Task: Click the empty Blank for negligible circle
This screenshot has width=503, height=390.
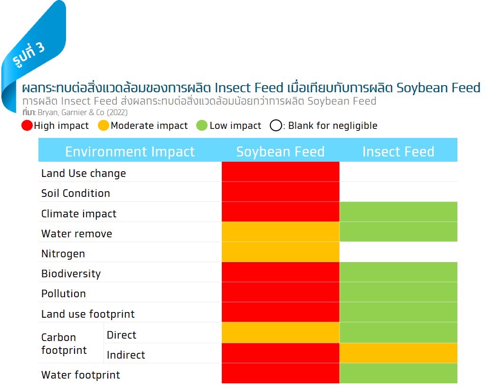Action: pyautogui.click(x=276, y=125)
